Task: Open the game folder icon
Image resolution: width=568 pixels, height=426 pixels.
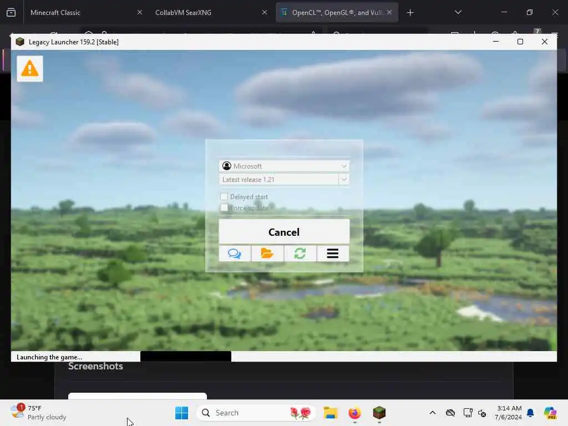Action: 267,253
